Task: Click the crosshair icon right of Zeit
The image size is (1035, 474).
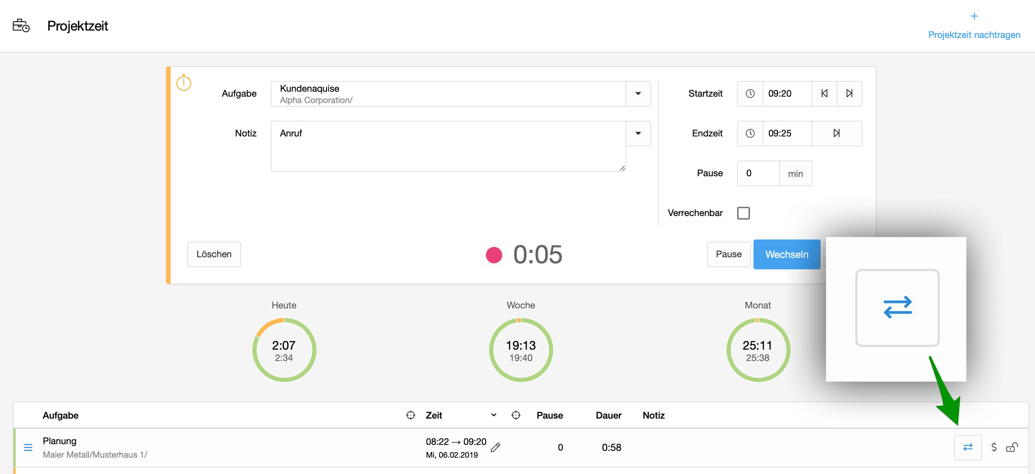Action: (x=516, y=415)
